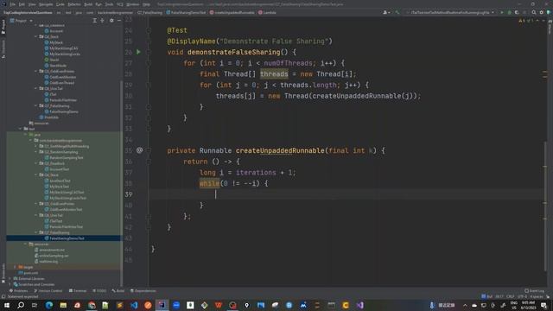The width and height of the screenshot is (553, 311).
Task: Open Windows Start menu
Action: pyautogui.click(x=6, y=305)
